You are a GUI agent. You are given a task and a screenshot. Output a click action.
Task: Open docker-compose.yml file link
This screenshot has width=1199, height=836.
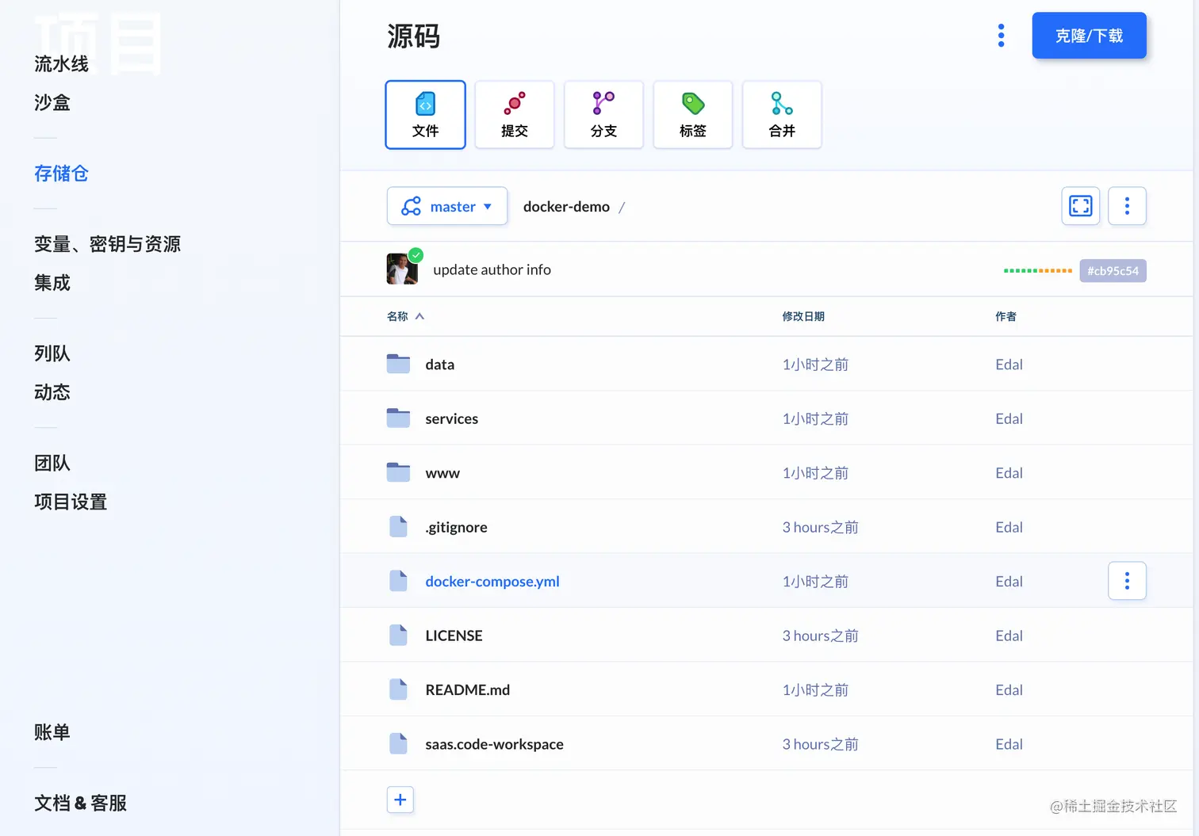[x=492, y=581]
